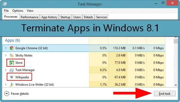
Task: Click Task Manager's 0.3% CPU value
Action: coord(103,70)
